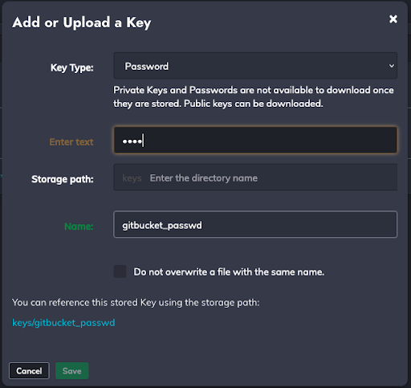The width and height of the screenshot is (411, 388).
Task: Click the Name field containing gitbucket_passwd
Action: click(255, 224)
